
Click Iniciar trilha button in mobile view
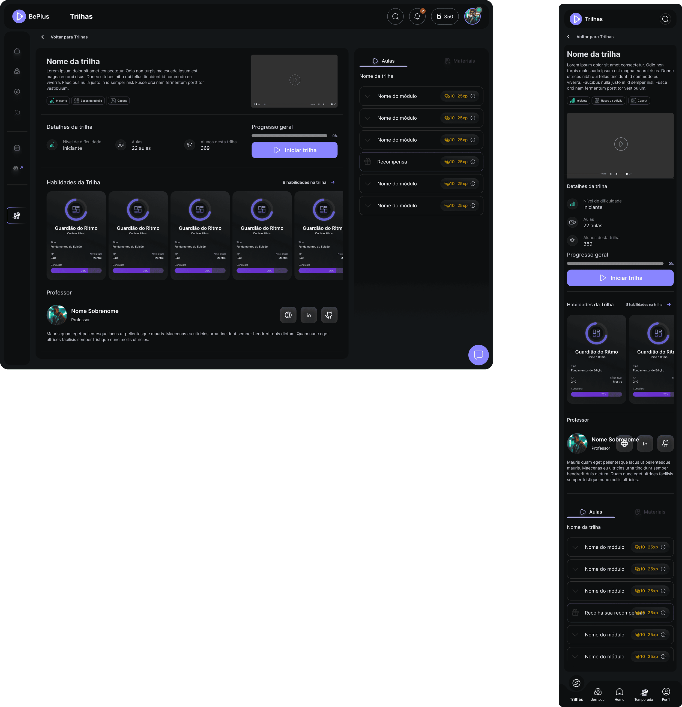click(x=620, y=278)
